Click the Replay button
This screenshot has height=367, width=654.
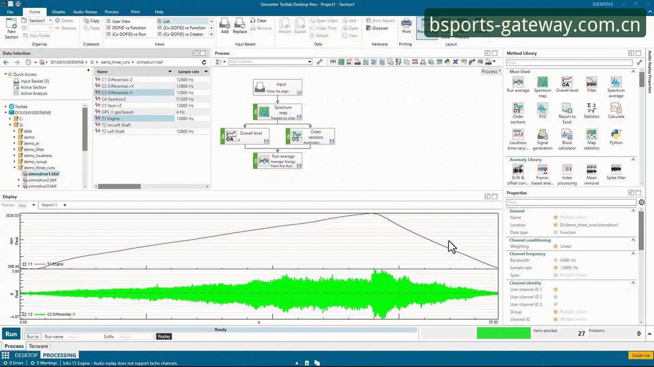pos(164,337)
